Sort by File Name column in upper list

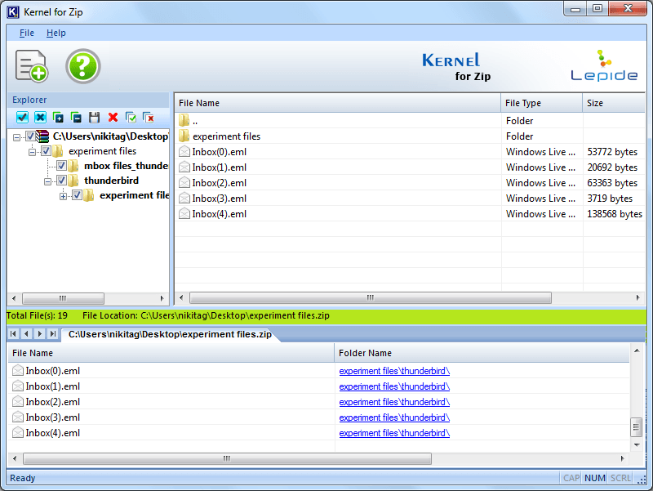click(337, 103)
